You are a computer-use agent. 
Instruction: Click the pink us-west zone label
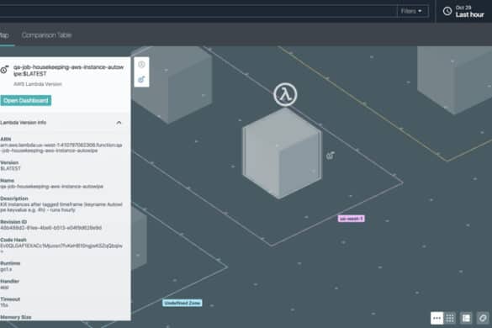click(351, 219)
